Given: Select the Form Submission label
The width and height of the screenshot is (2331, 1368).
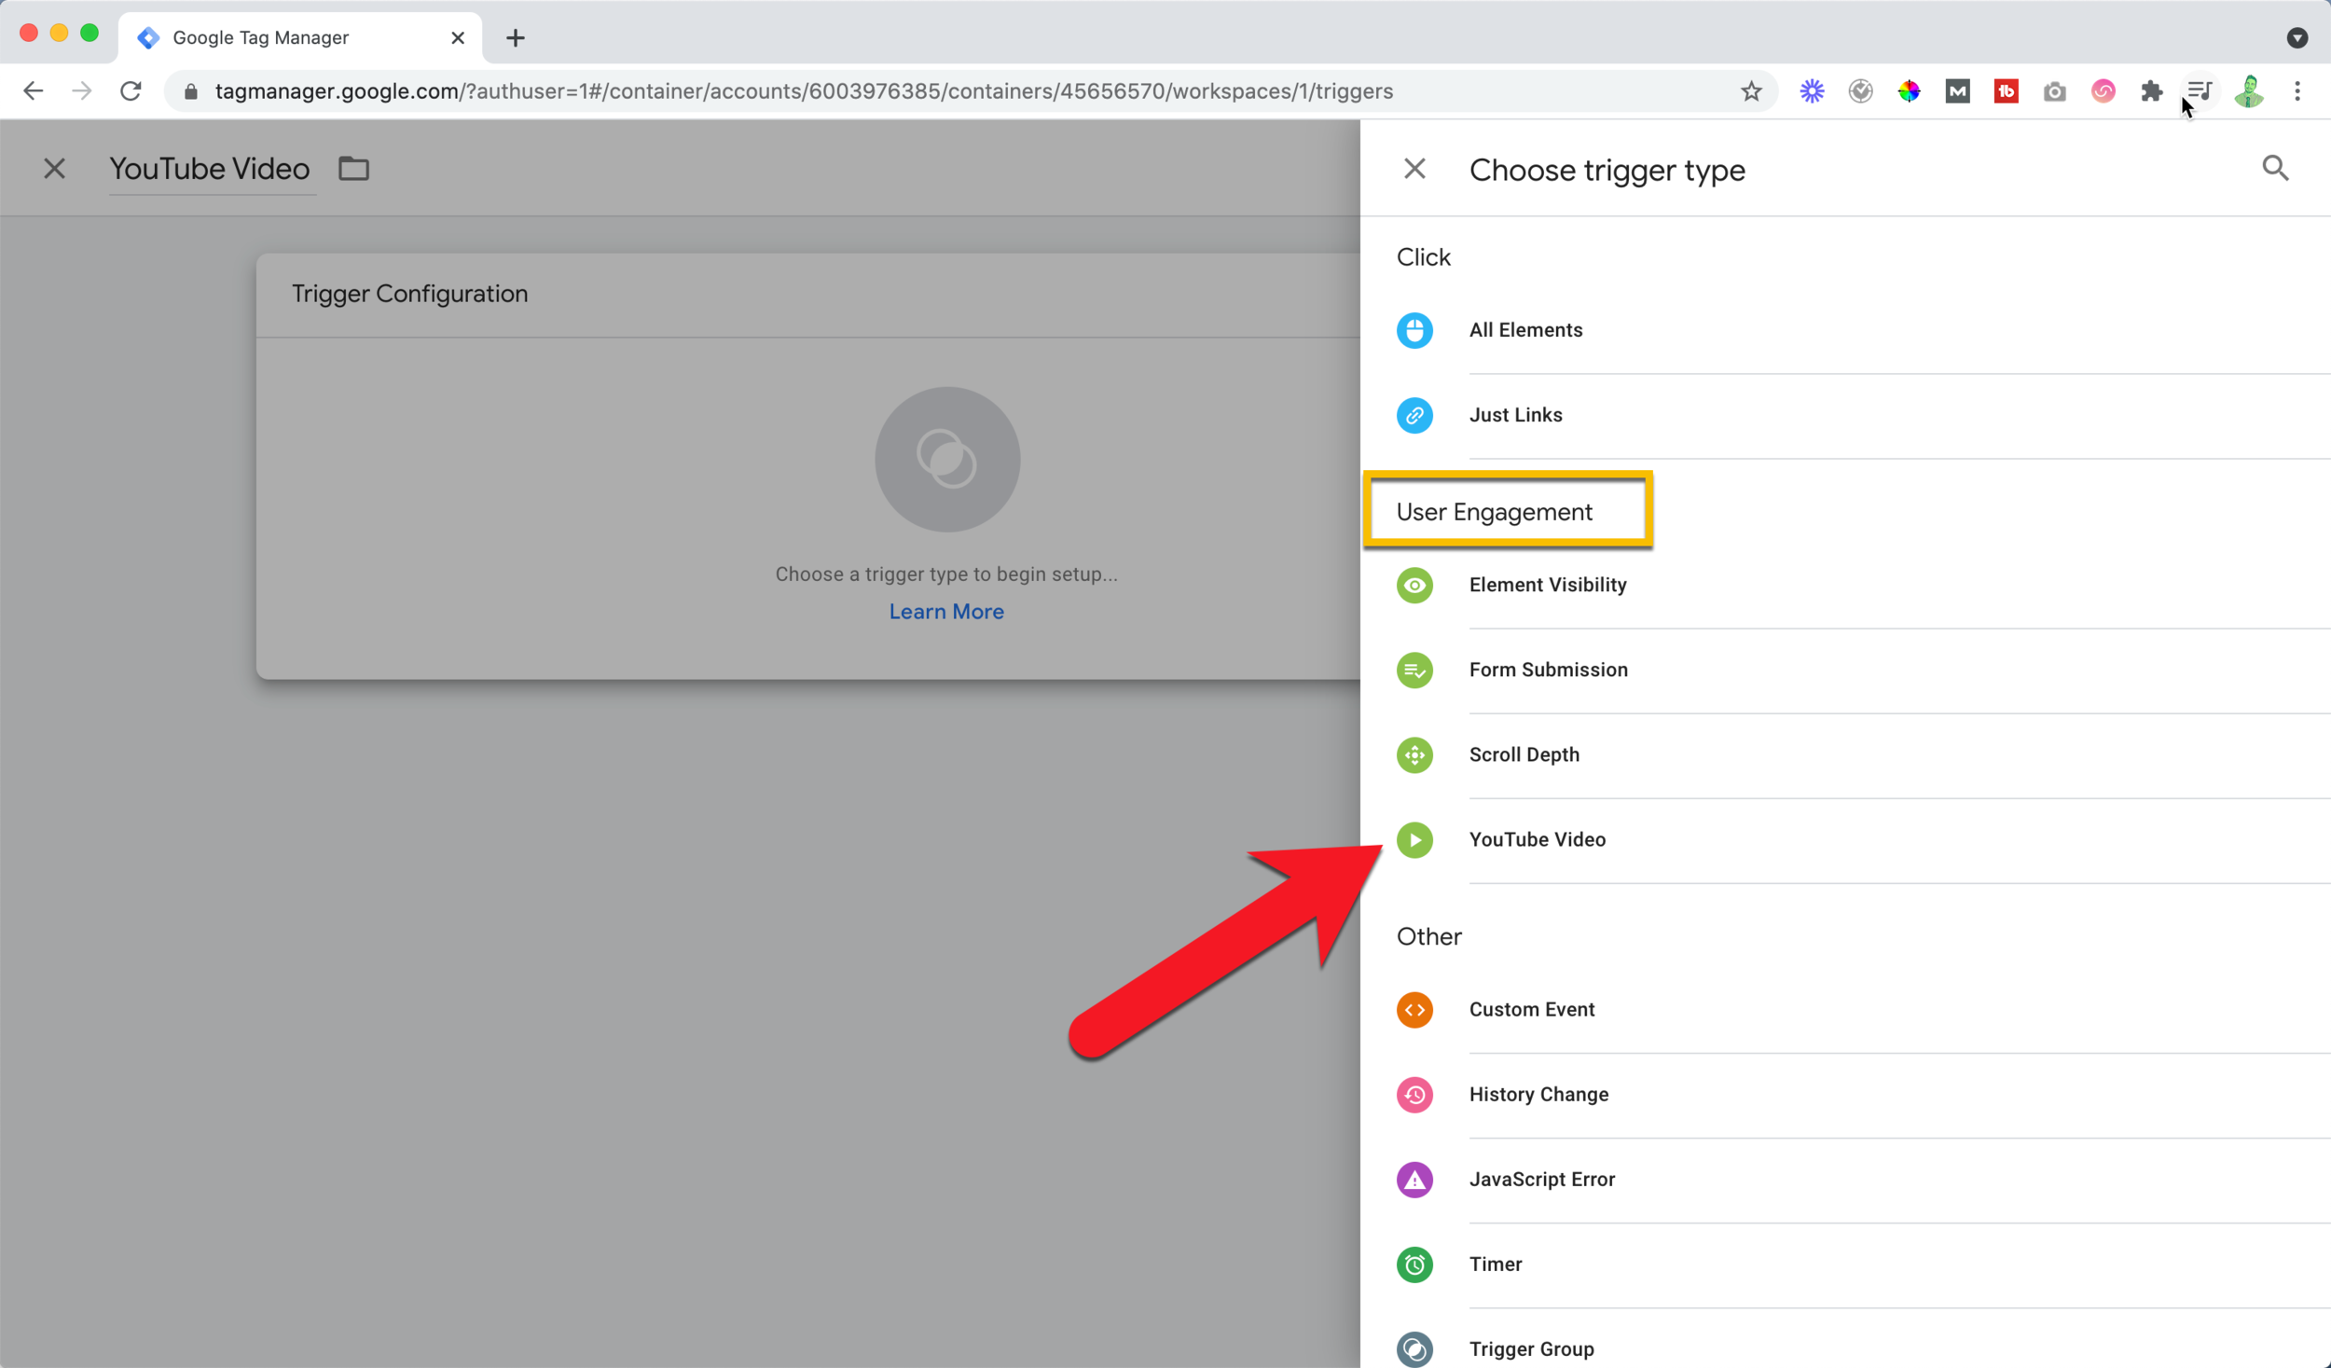Looking at the screenshot, I should pos(1548,670).
